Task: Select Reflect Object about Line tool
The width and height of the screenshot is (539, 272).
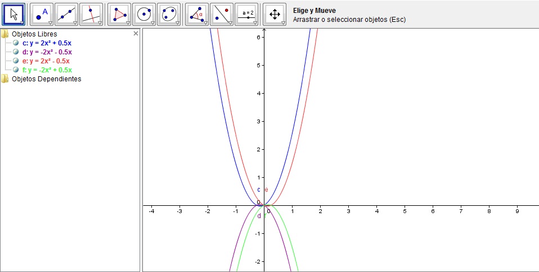Action: 222,15
